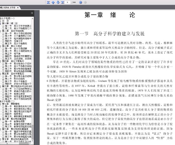Close the 文字版 document tab
The image size is (175, 145).
coord(18,8)
